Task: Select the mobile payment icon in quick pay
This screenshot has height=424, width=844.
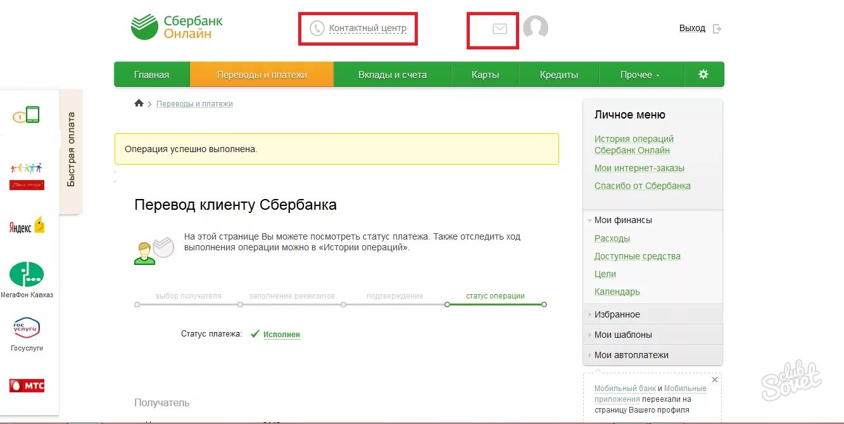Action: pyautogui.click(x=27, y=115)
